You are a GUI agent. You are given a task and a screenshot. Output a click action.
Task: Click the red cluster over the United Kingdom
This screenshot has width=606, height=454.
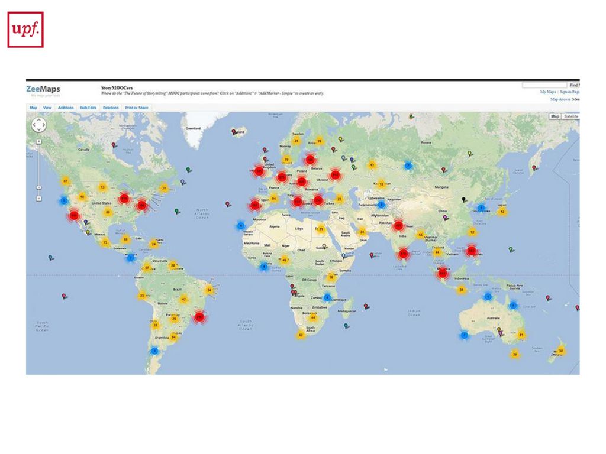pyautogui.click(x=259, y=171)
